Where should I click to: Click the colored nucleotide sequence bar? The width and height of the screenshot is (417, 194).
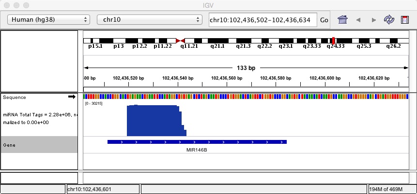coord(246,97)
